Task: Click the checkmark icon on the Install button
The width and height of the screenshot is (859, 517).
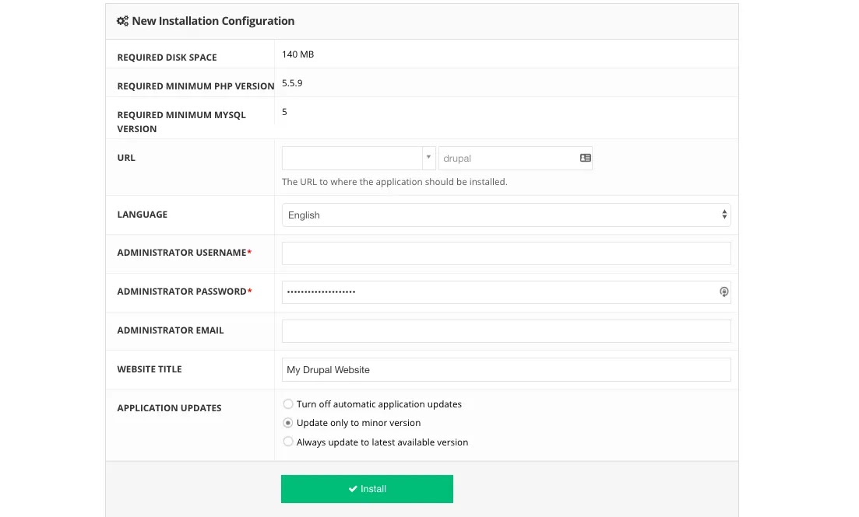Action: (x=353, y=489)
